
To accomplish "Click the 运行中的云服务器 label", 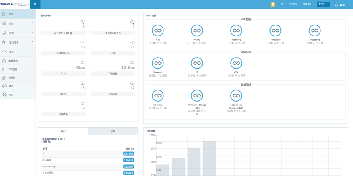I will [63, 33].
